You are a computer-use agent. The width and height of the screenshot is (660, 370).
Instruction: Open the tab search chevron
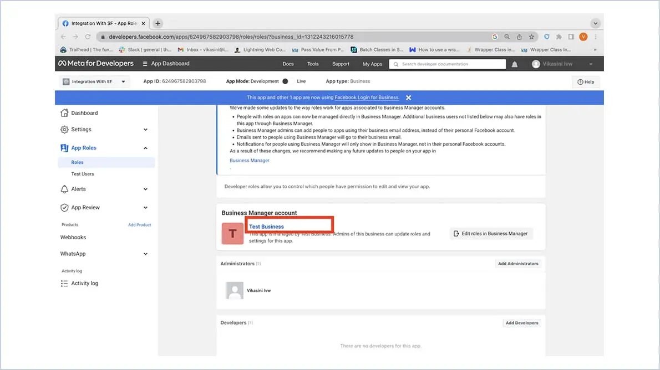coord(595,24)
